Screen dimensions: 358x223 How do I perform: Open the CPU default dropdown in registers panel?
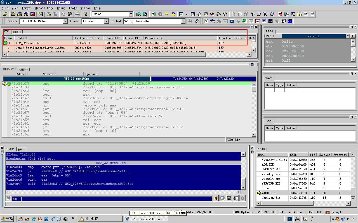pos(348,36)
